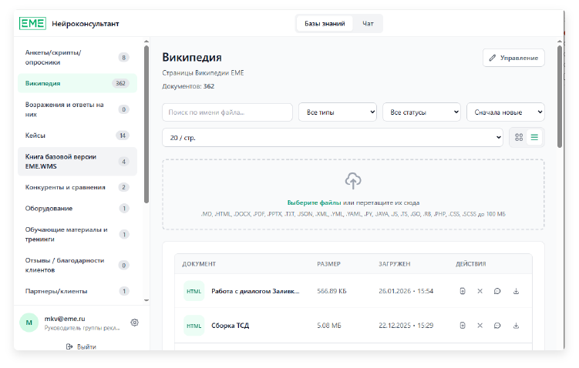Download the "Сборка ТСД" document
Image resolution: width=579 pixels, height=368 pixels.
tap(516, 325)
